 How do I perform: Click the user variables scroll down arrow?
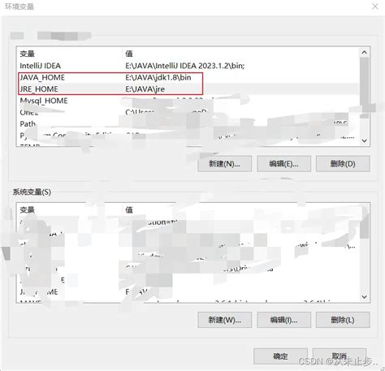coord(365,140)
